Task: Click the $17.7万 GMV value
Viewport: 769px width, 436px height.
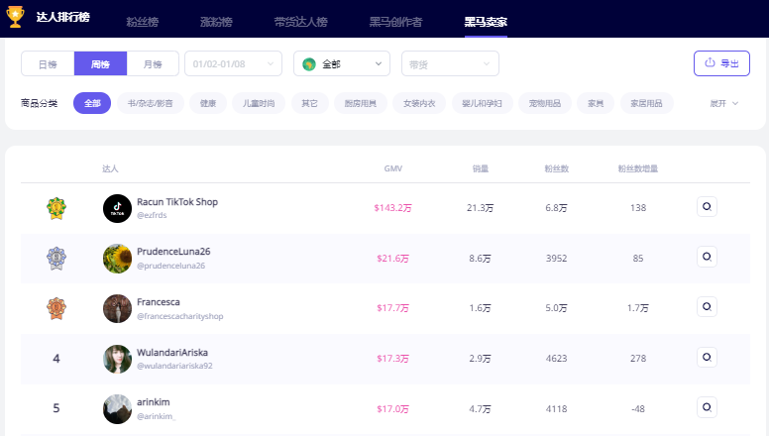Action: click(x=392, y=308)
